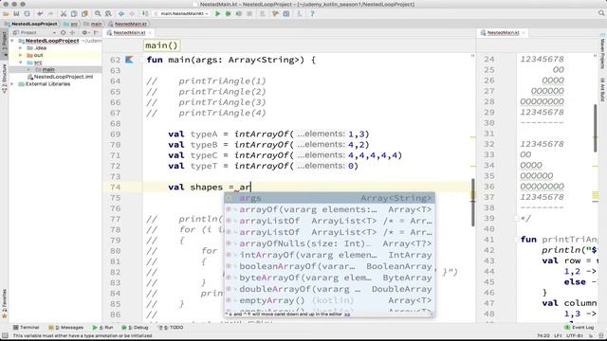
Task: Click the Debug bug icon in toolbar
Action: (228, 13)
